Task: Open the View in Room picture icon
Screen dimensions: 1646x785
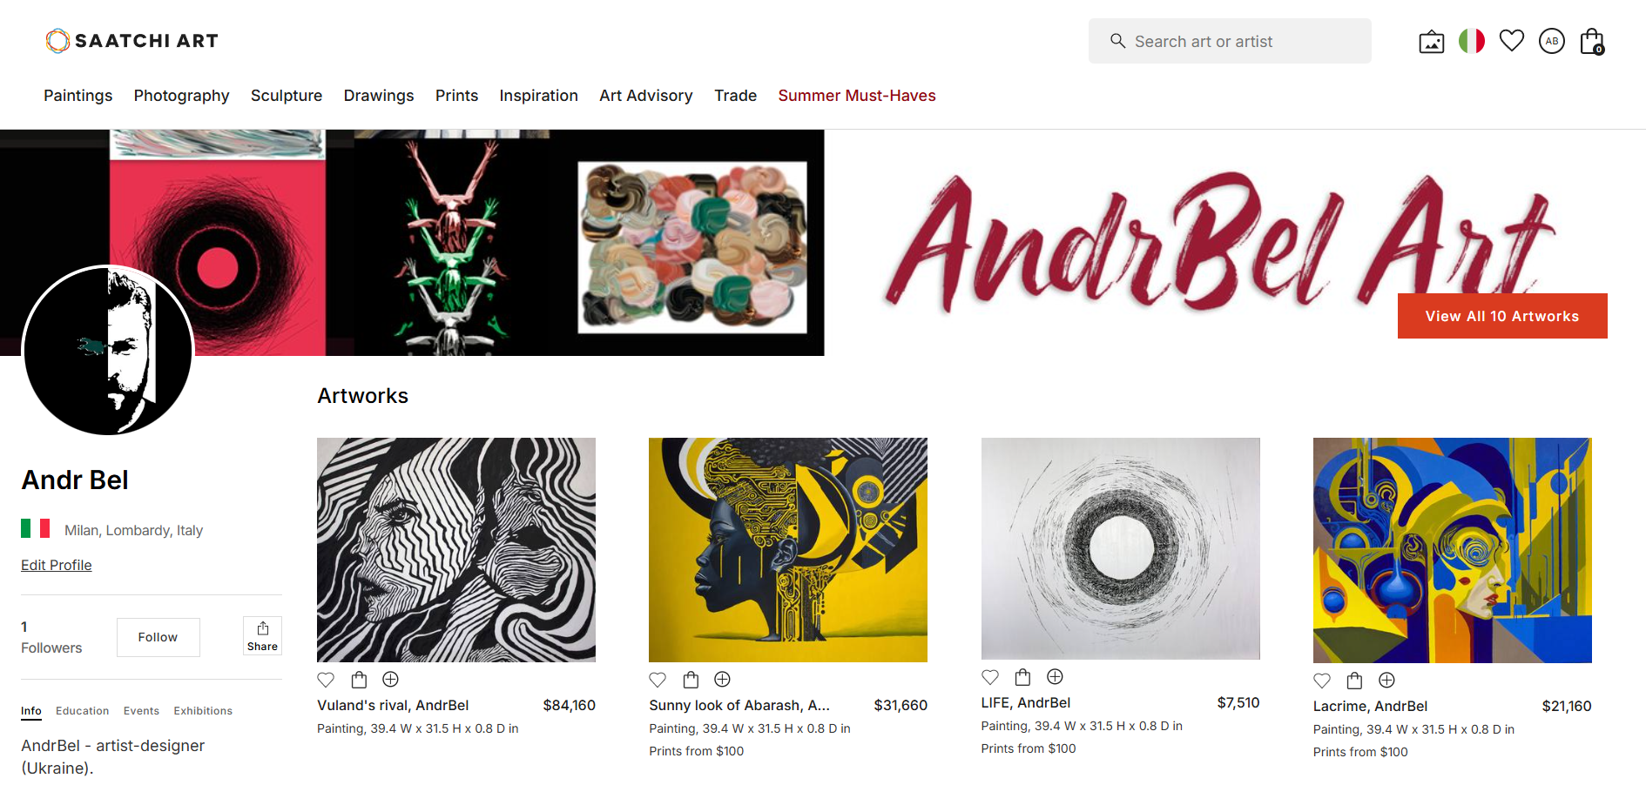Action: tap(1432, 42)
